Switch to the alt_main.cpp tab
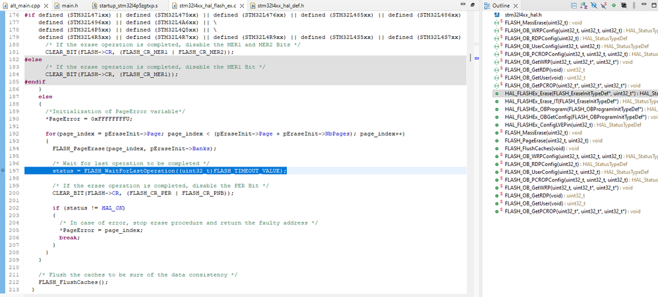The image size is (658, 297). tap(25, 6)
